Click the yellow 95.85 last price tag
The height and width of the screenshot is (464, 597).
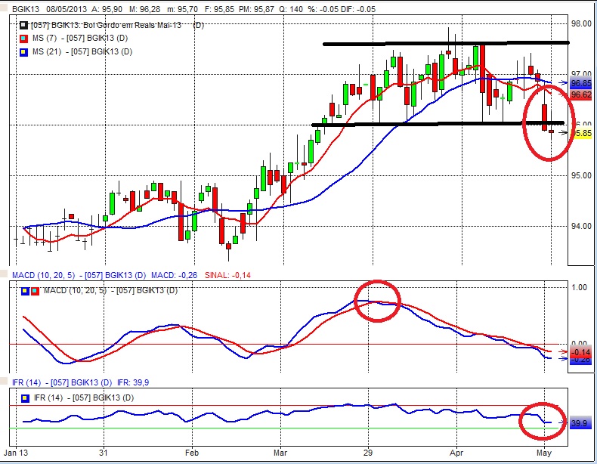coord(580,133)
